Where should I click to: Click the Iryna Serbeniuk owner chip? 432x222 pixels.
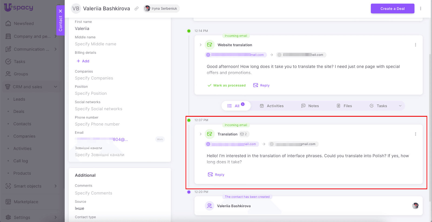tap(161, 9)
